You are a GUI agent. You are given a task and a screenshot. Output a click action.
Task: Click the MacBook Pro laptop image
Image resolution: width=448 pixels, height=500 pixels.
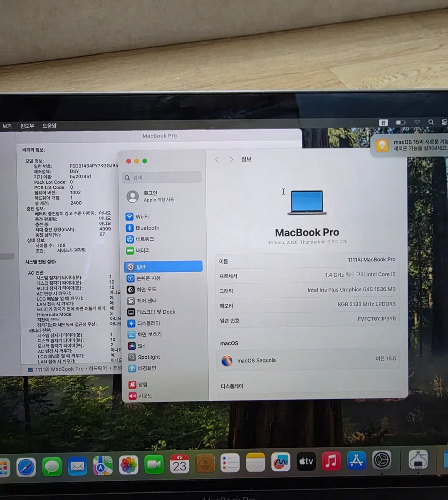pos(307,202)
